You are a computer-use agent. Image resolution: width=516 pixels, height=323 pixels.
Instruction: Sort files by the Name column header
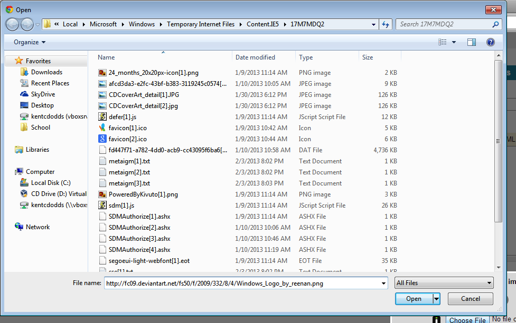point(106,57)
